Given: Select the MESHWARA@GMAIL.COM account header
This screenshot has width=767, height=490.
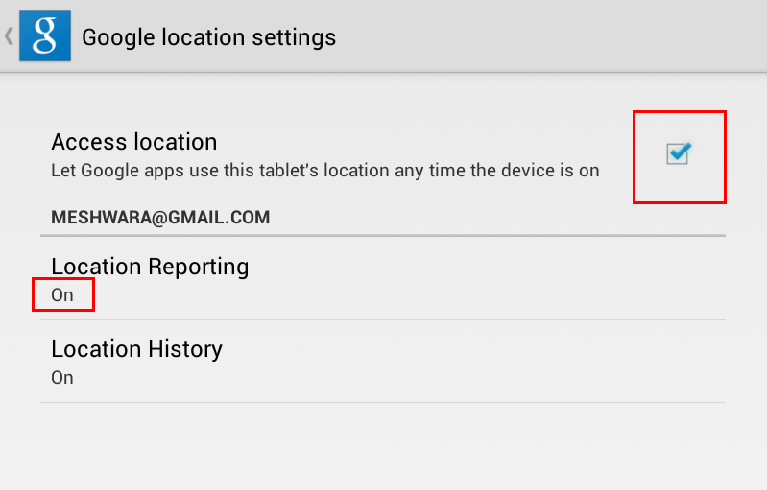Looking at the screenshot, I should tap(160, 218).
